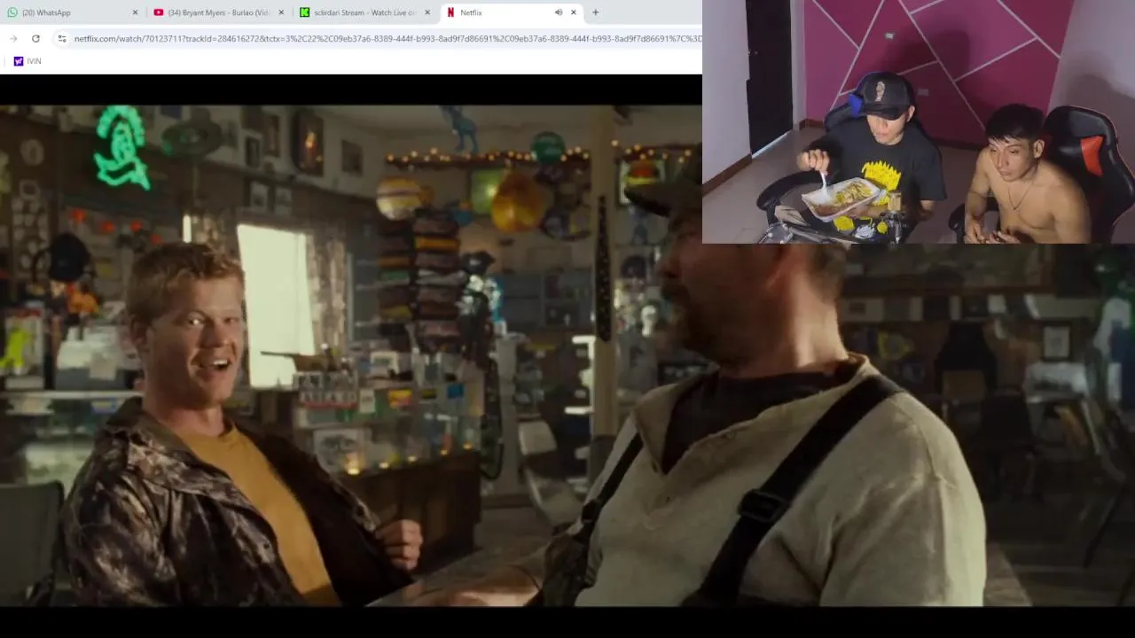The height and width of the screenshot is (638, 1135).
Task: Open the IVIN bookmark
Action: pyautogui.click(x=27, y=61)
